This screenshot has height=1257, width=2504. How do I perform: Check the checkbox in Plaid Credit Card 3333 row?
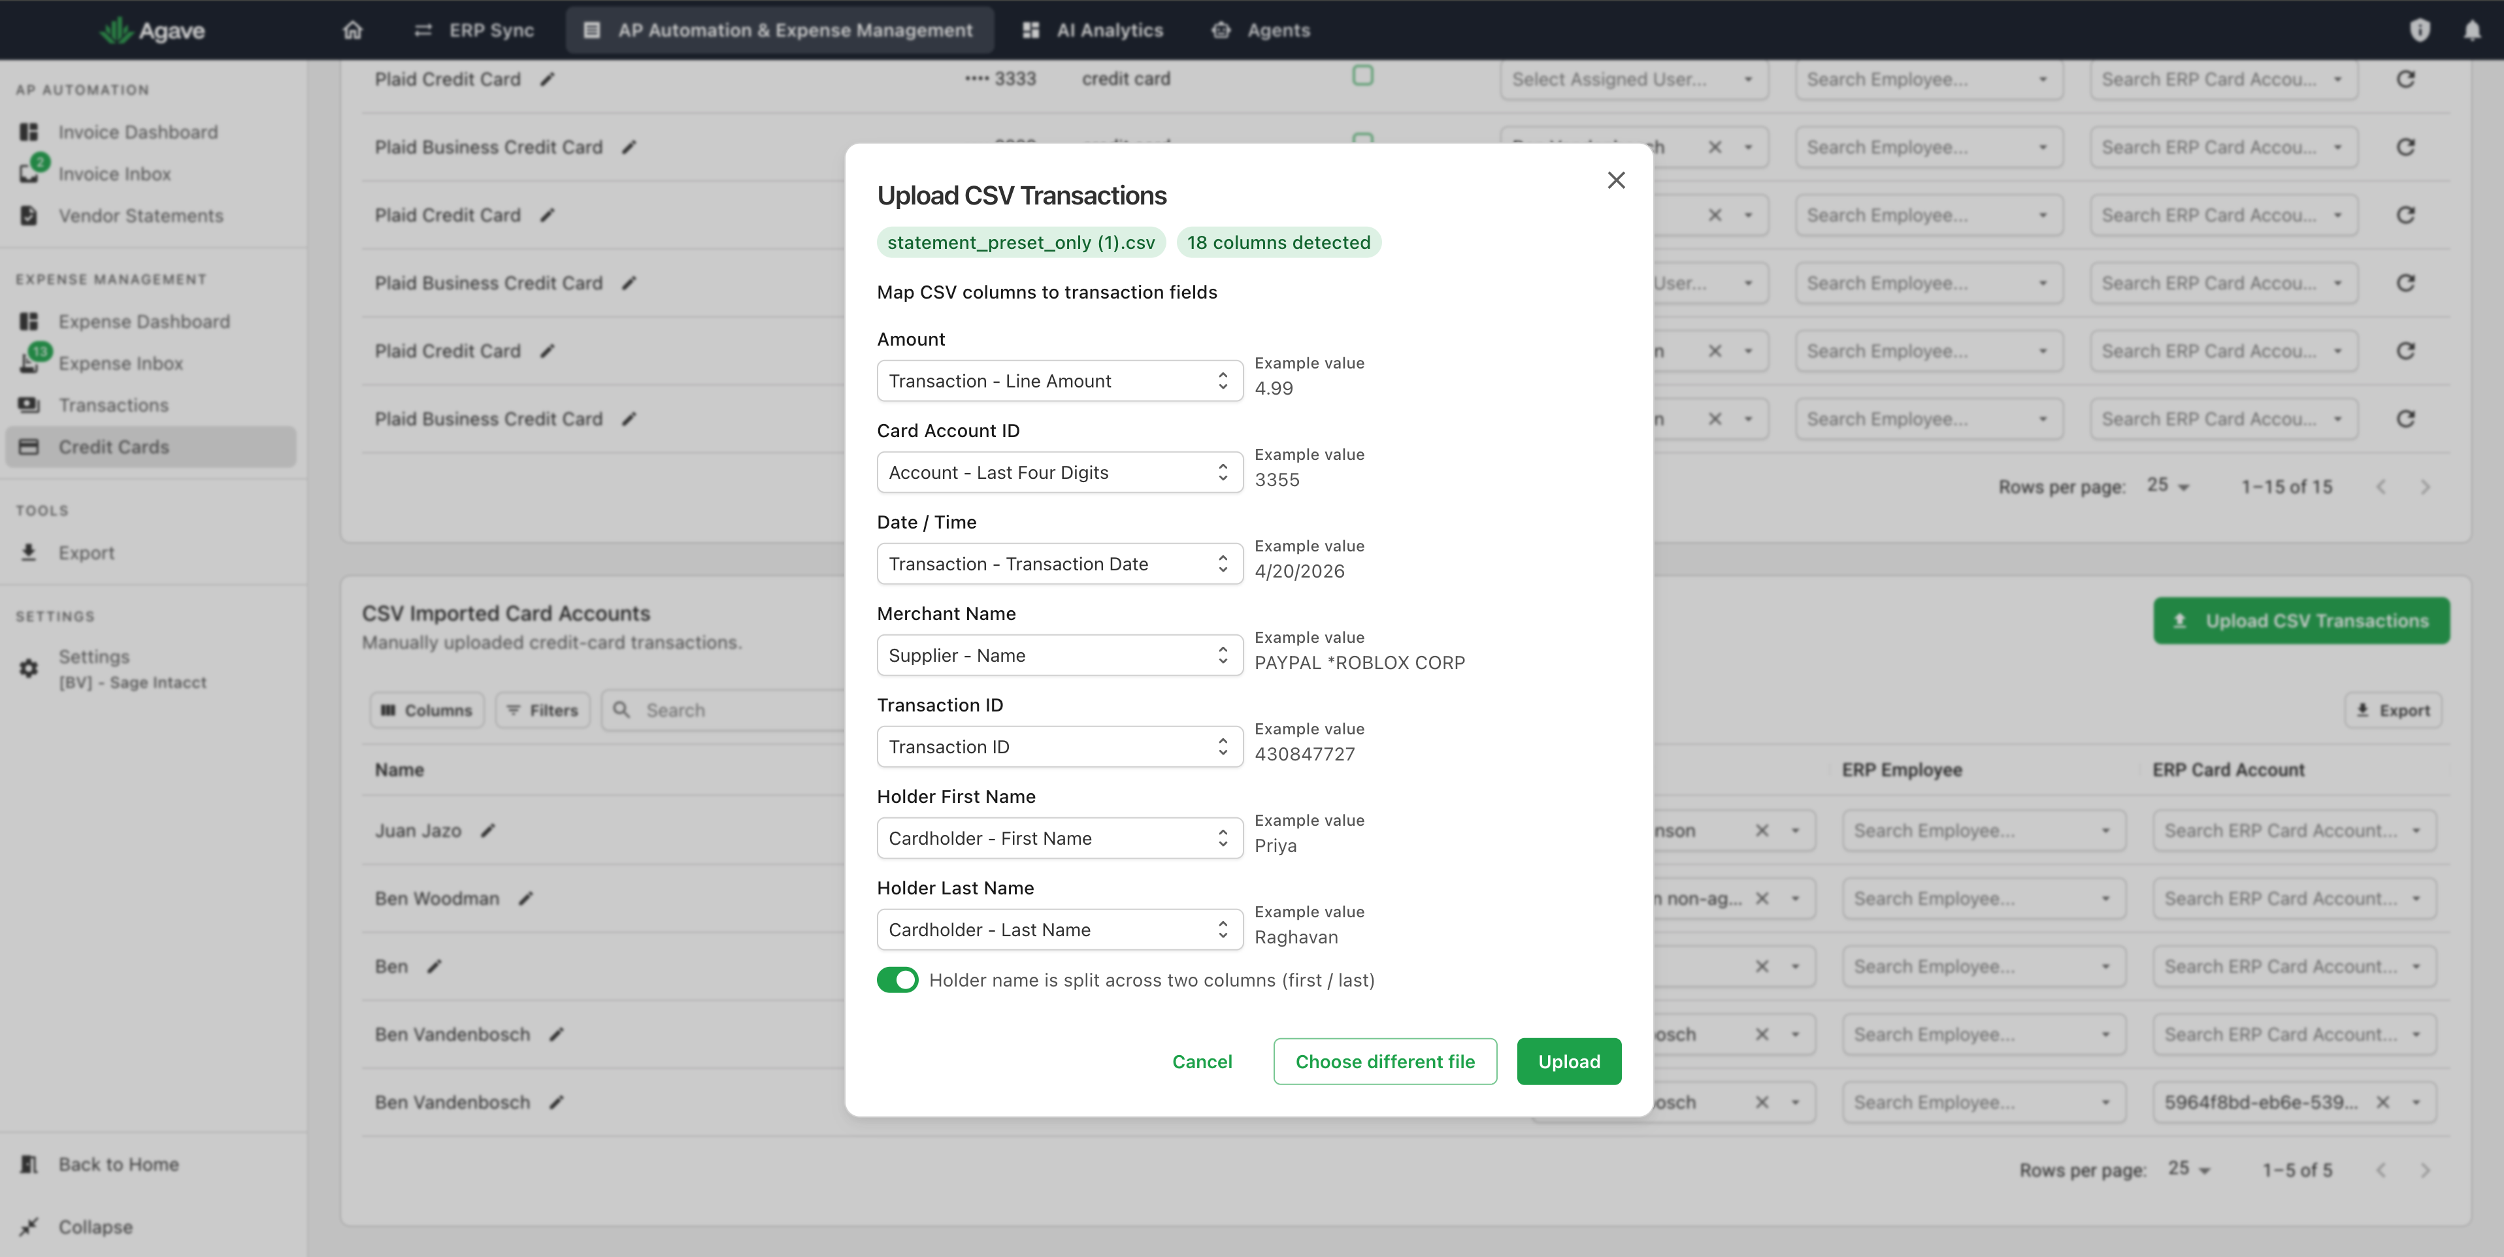point(1363,76)
